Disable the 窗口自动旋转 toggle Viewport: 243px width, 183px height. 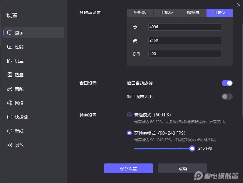point(227,83)
